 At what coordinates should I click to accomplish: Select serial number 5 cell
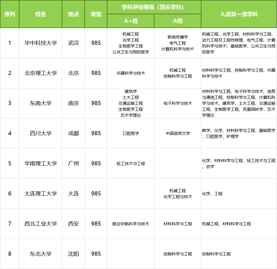tap(10, 163)
